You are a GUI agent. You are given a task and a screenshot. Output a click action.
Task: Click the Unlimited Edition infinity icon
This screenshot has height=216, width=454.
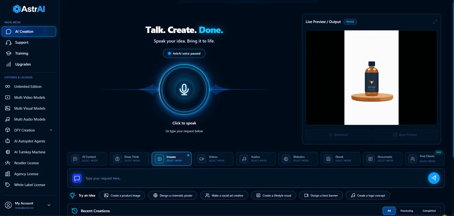(8, 87)
